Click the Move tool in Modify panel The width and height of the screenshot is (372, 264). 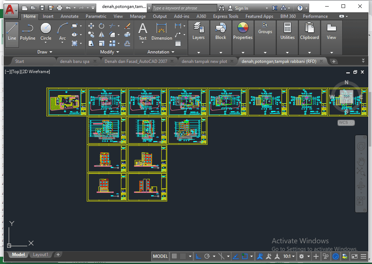click(91, 26)
